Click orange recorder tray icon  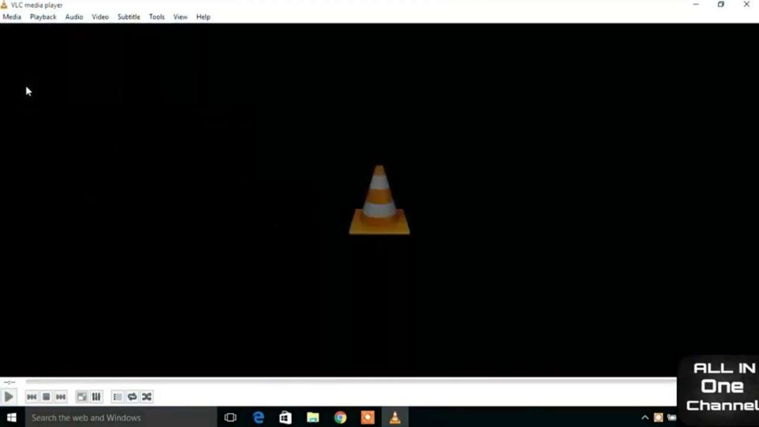pyautogui.click(x=658, y=418)
